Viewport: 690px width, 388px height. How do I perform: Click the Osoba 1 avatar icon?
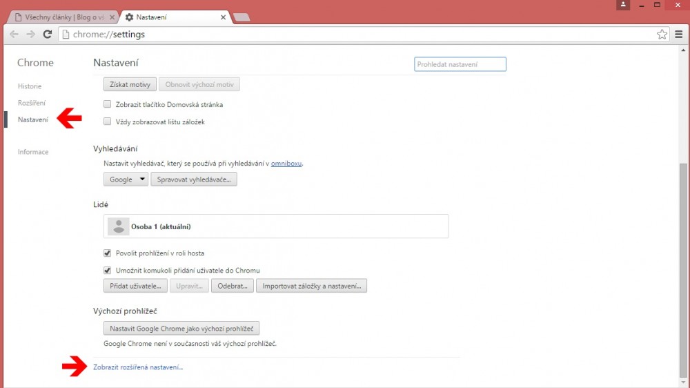pos(119,226)
